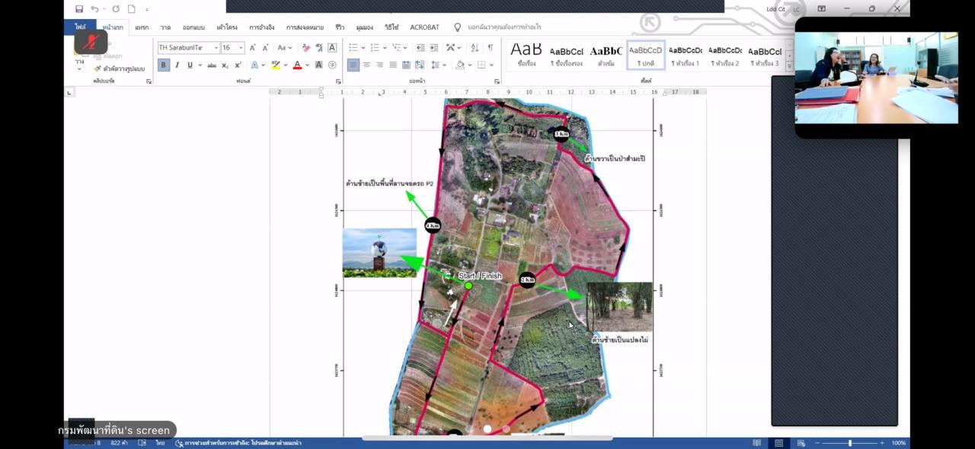Apply the ชื่อเรื่อง title style

click(x=526, y=55)
